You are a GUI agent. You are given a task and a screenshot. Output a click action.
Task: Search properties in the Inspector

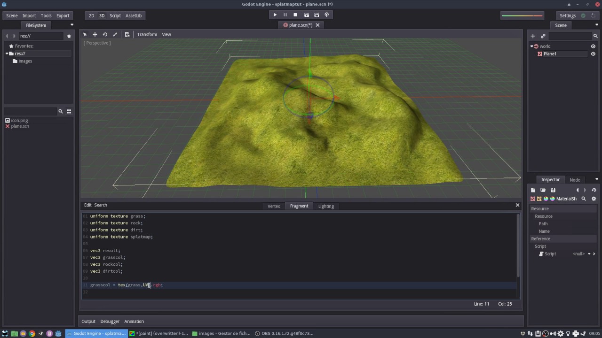pyautogui.click(x=584, y=199)
